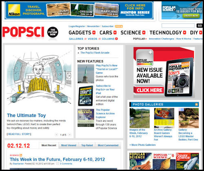This screenshot has height=171, width=204.
Task: Click the site search input field
Action: pos(178,26)
